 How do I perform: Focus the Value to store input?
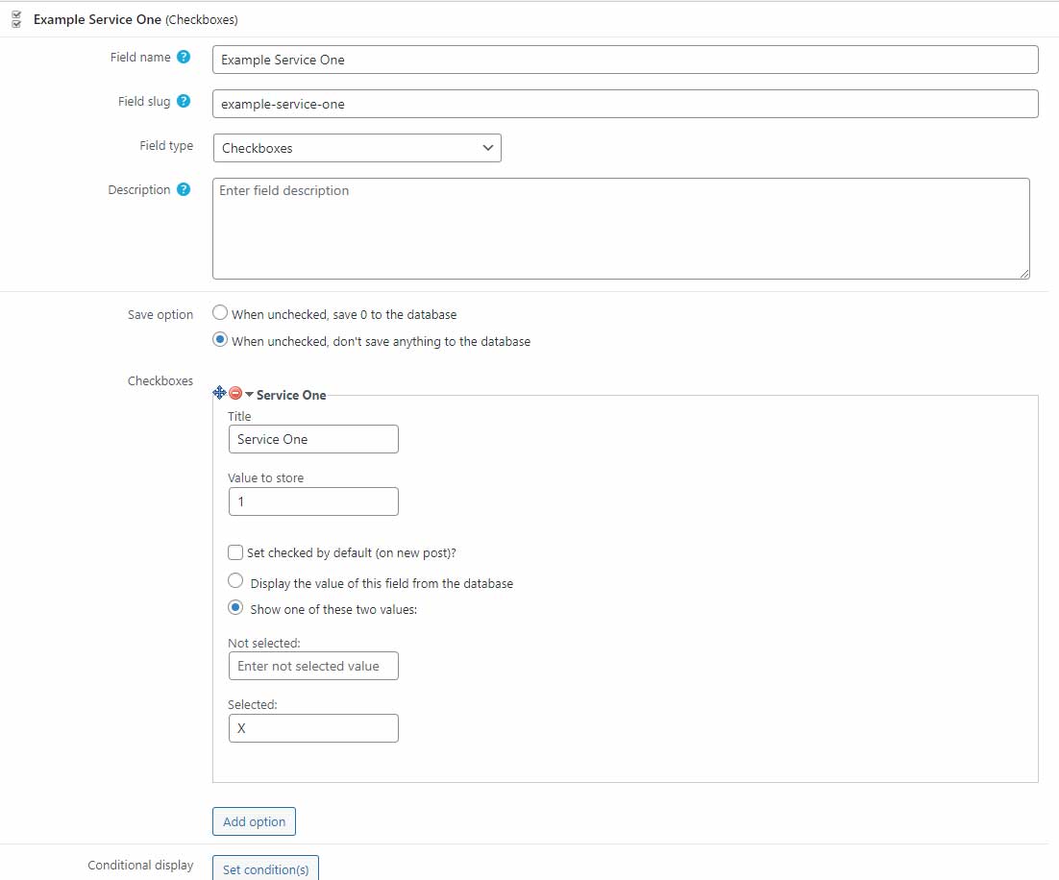pos(313,501)
